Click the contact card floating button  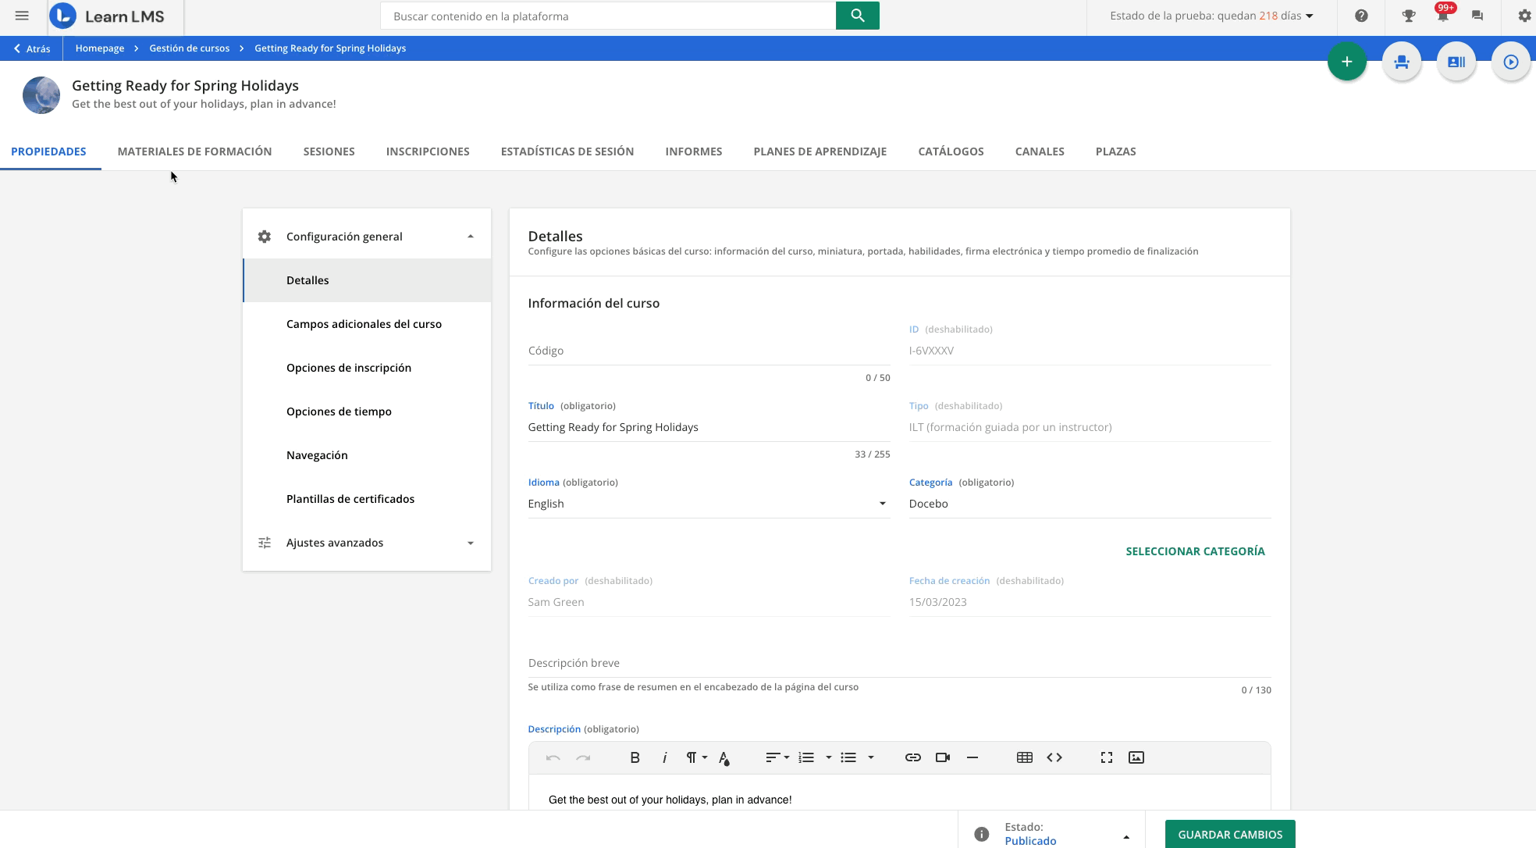pos(1456,62)
